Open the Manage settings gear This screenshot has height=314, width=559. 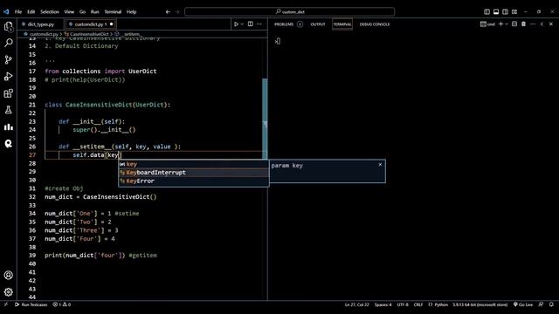pos(8,292)
